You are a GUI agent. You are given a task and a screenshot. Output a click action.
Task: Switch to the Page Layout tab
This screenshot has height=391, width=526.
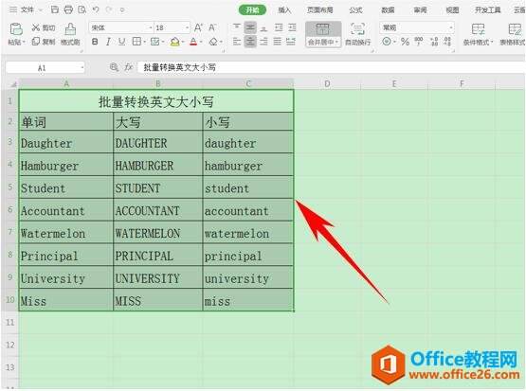coord(320,10)
